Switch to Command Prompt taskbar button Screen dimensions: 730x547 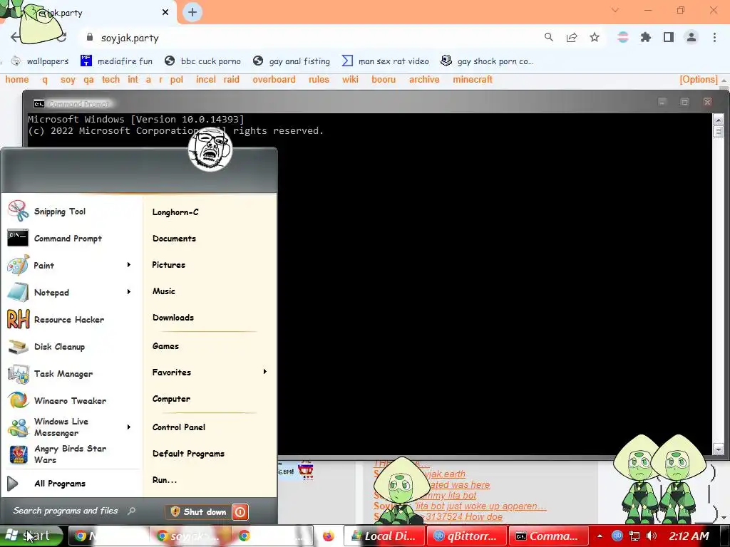point(548,536)
